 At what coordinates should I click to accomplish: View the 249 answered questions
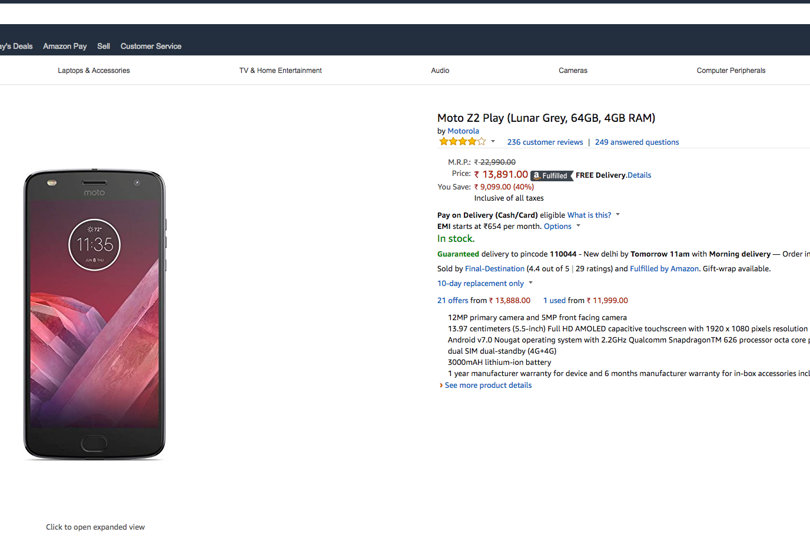(637, 142)
